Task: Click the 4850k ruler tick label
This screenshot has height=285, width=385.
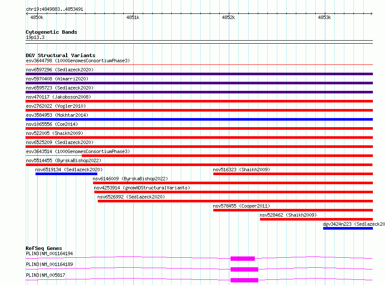Action: pos(37,17)
